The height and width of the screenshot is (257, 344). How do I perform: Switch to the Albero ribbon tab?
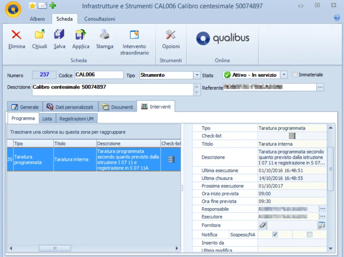point(37,19)
